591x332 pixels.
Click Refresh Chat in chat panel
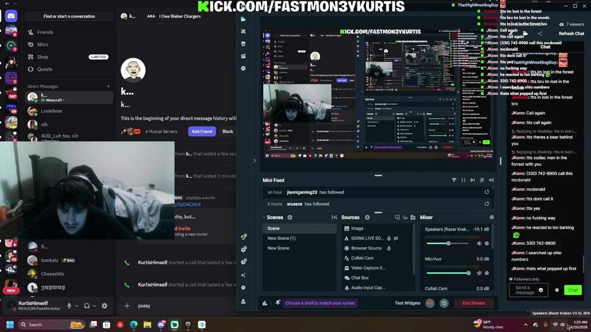(x=571, y=34)
